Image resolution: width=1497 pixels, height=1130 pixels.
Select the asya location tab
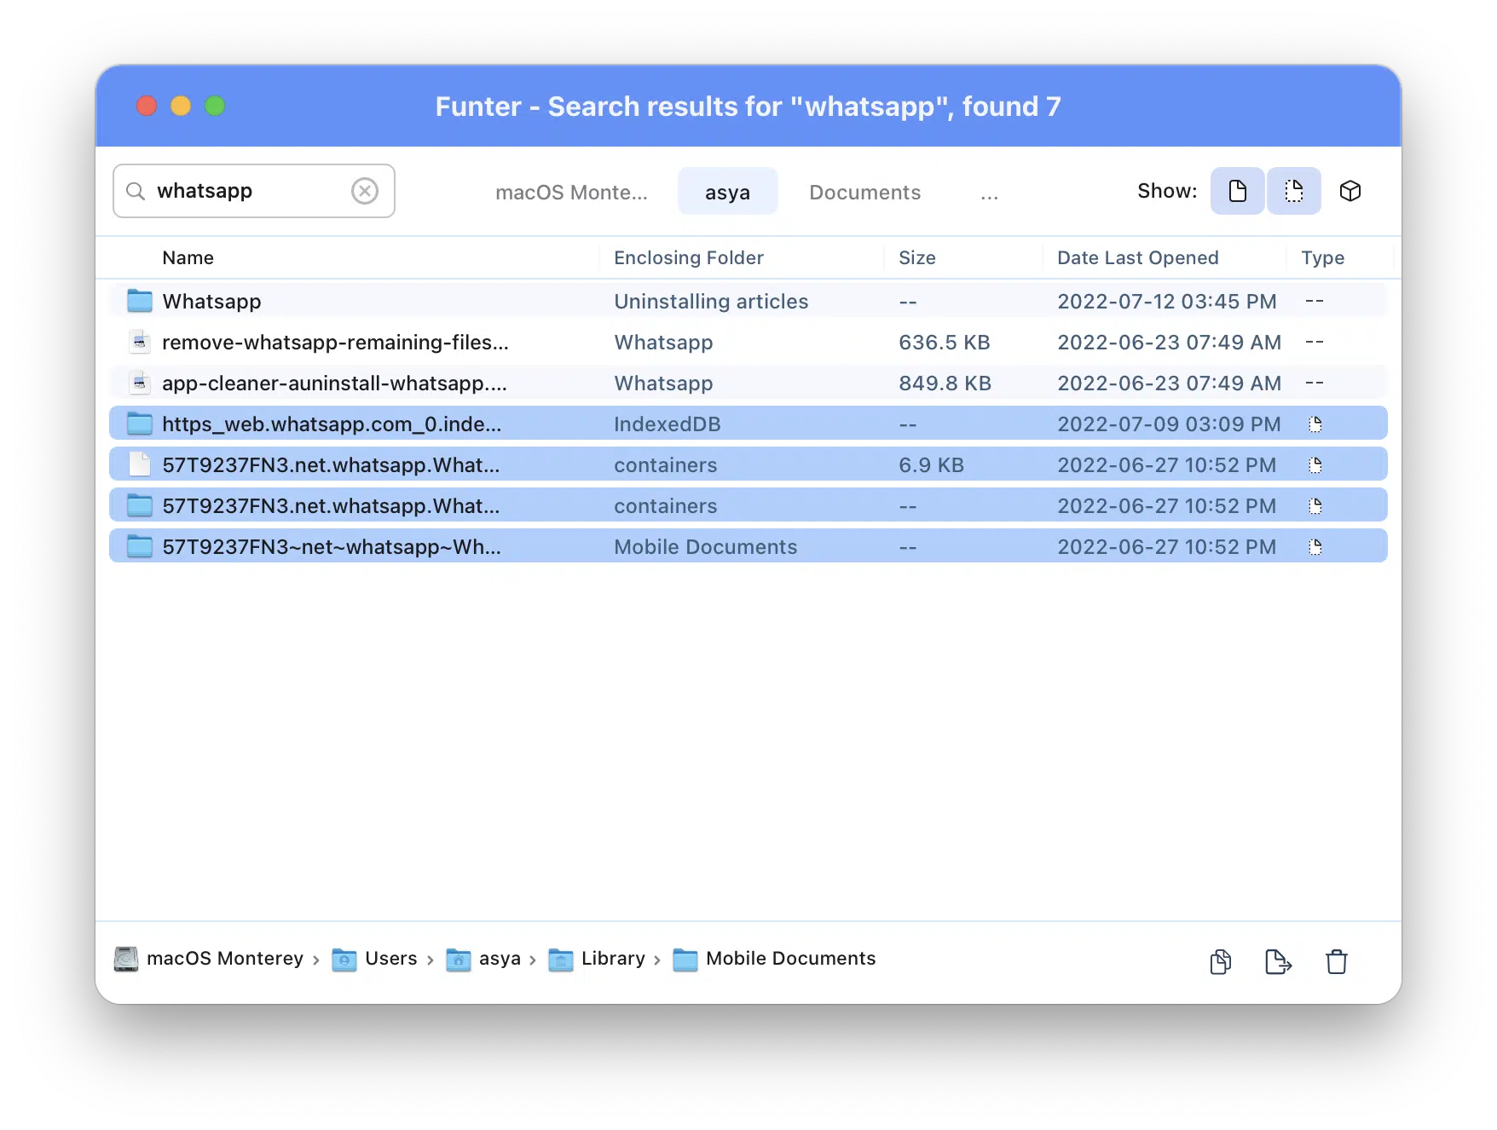coord(727,193)
